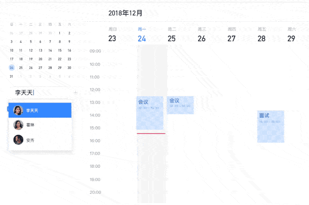Pick date 20 in mini calendar
This screenshot has width=309, height=205.
tap(41, 59)
